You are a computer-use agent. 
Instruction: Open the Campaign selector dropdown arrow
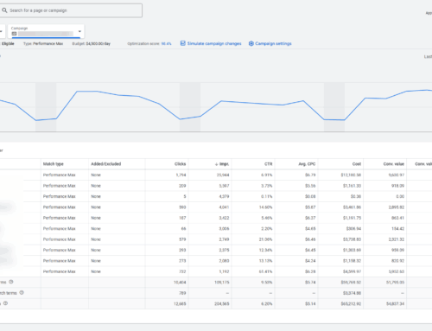[79, 31]
